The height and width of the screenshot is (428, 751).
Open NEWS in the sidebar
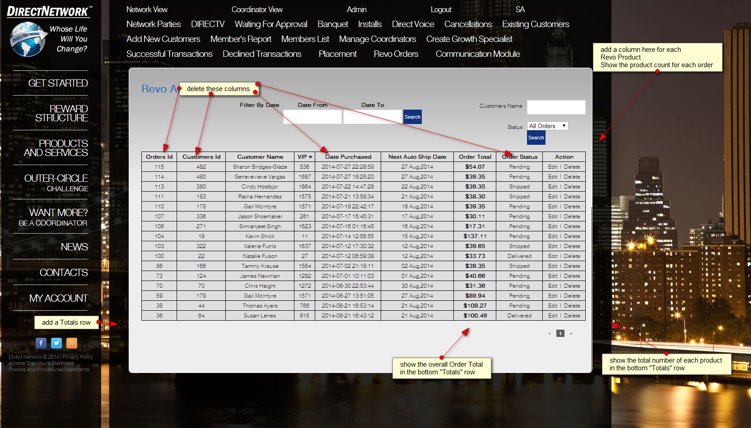point(75,247)
